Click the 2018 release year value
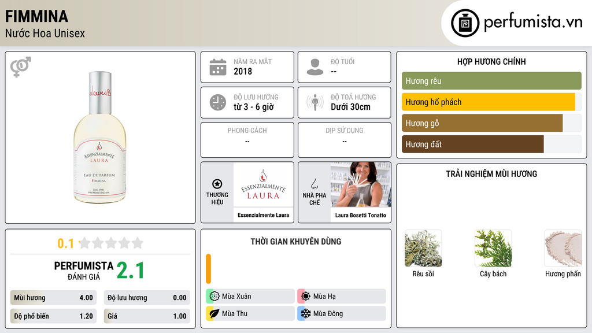The height and width of the screenshot is (333, 592). 243,71
